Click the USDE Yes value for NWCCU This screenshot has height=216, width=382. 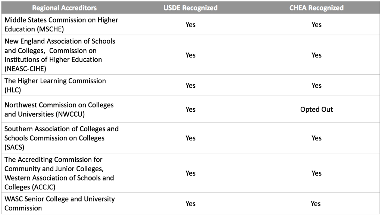tap(190, 109)
